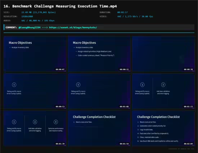Screen dimensions: 198x153
Task: Click the circle 1 icon in 00:01:23 frame
Action: coord(142,85)
